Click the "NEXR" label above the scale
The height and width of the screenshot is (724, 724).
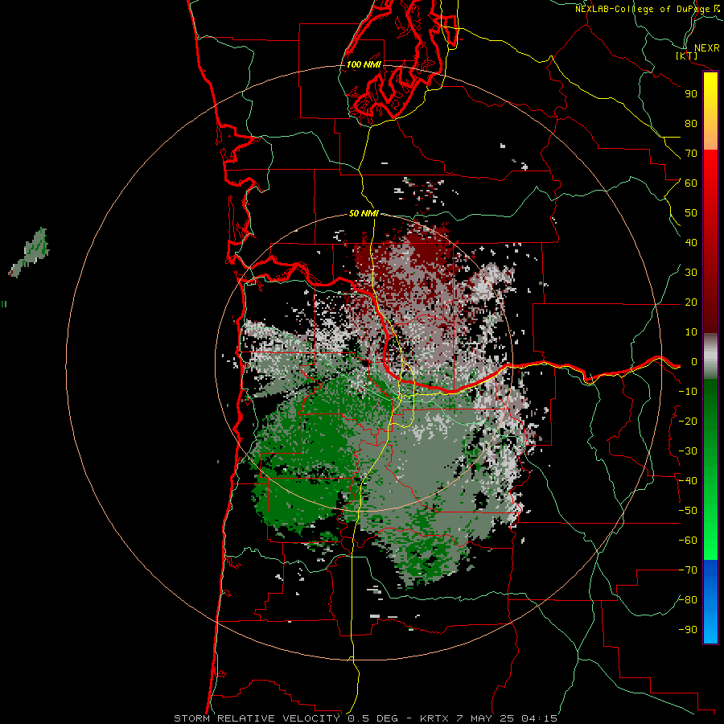coord(707,48)
